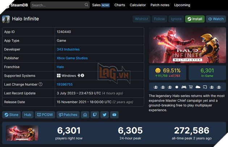Click the Follow button

pyautogui.click(x=159, y=19)
